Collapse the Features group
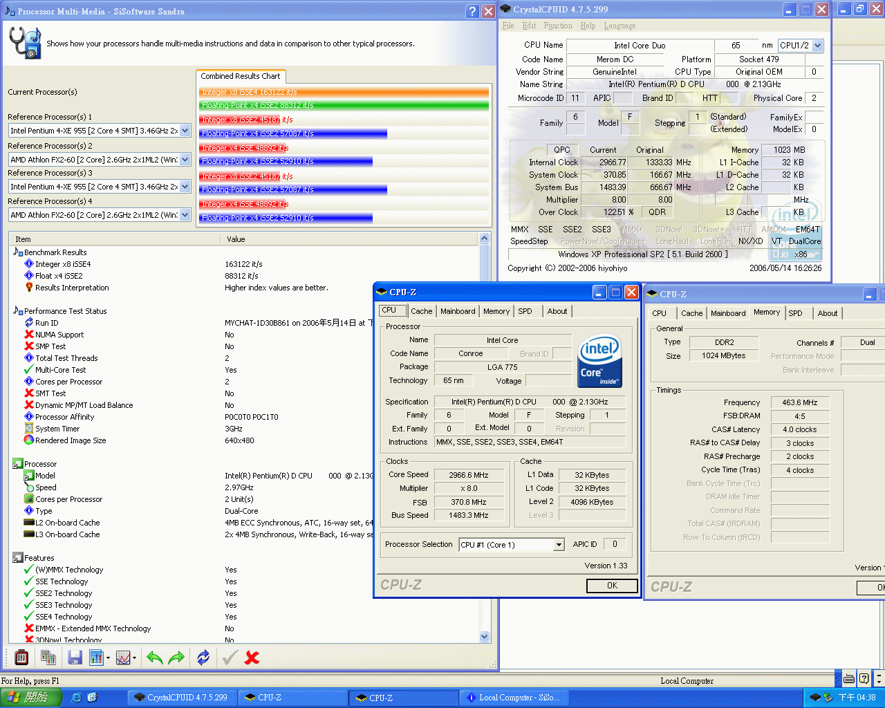885x708 pixels. pyautogui.click(x=17, y=558)
